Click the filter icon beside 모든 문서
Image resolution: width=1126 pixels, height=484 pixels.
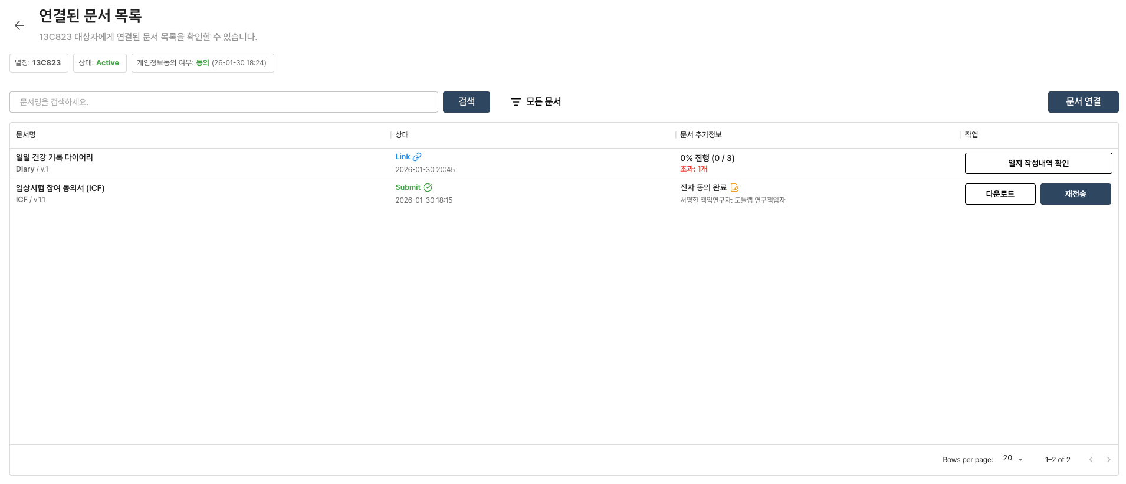pyautogui.click(x=516, y=101)
